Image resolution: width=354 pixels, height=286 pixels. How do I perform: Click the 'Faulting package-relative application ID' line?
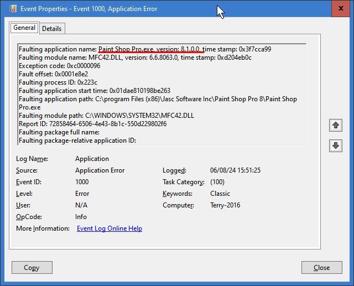pos(77,141)
